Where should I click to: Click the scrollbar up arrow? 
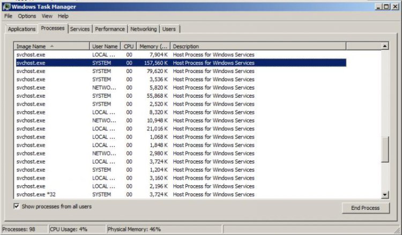coord(385,46)
